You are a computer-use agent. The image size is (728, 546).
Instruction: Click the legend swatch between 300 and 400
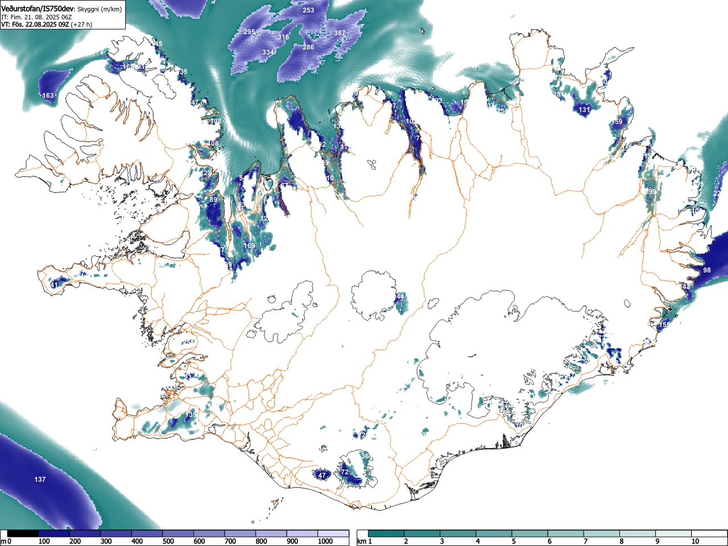coord(116,533)
